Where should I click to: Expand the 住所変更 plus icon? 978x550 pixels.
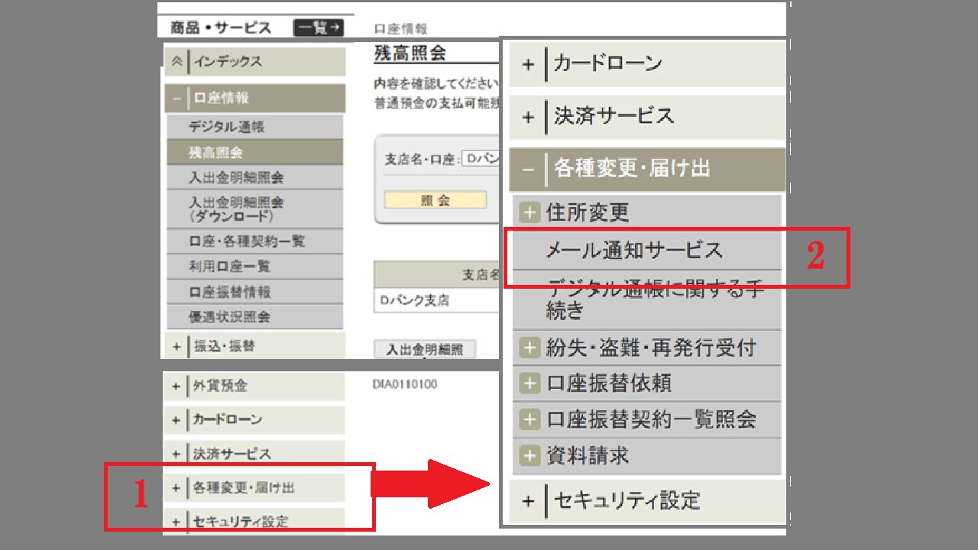pyautogui.click(x=529, y=212)
